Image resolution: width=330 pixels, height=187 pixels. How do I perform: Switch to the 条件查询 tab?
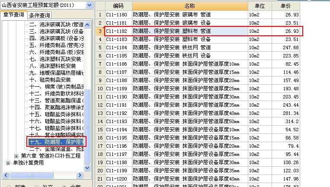[x=39, y=16]
